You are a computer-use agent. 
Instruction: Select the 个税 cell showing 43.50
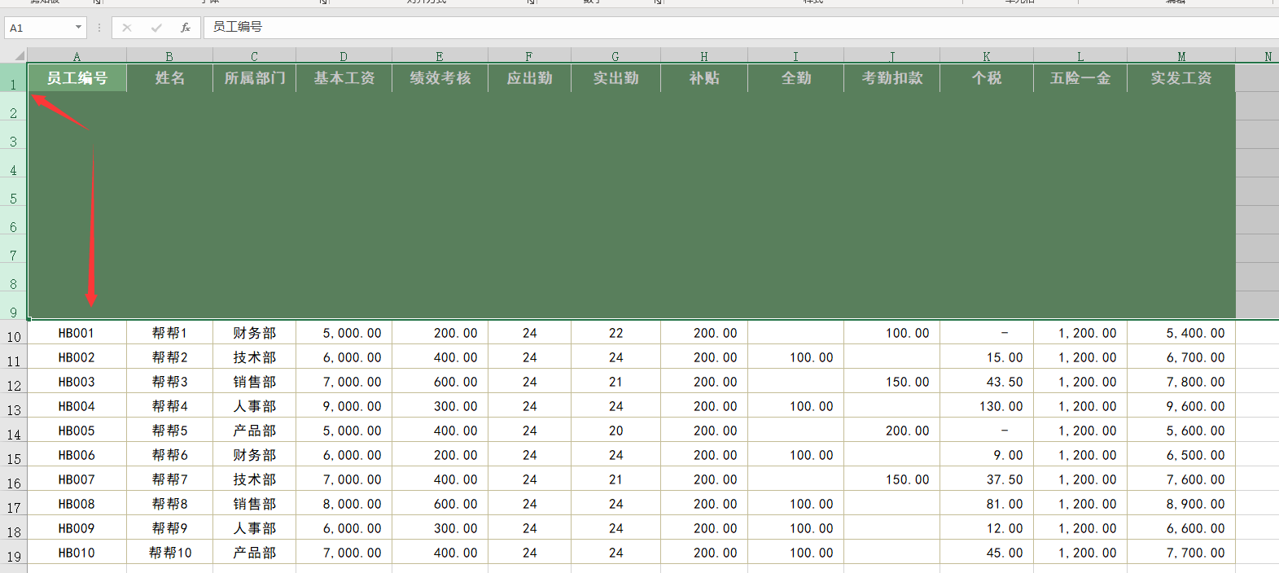987,382
